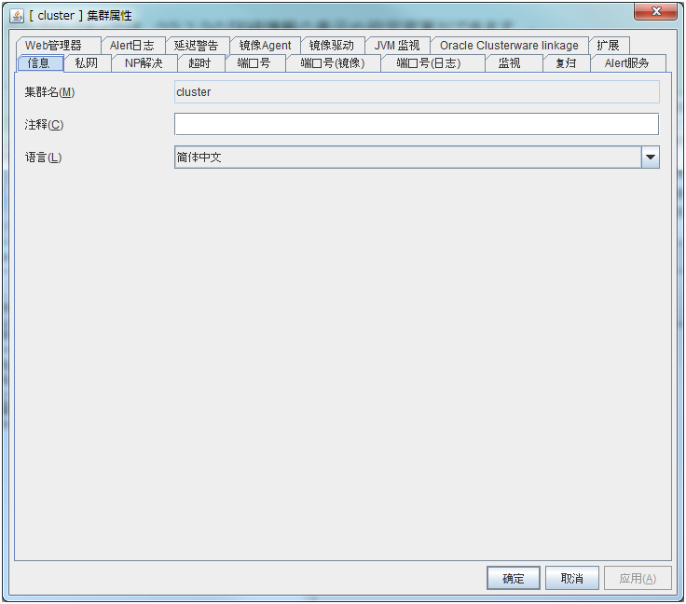Open the 超时 tab

coord(200,63)
